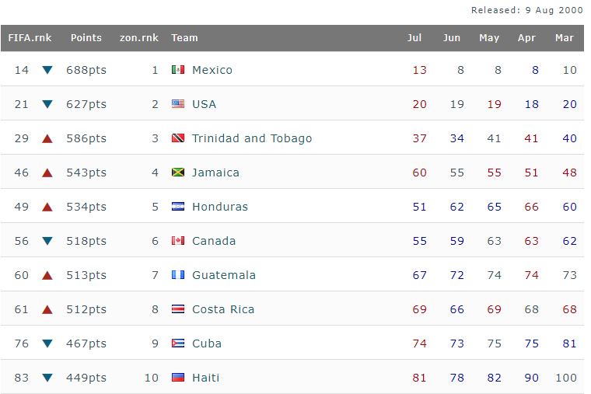Click the Honduras flag icon
The width and height of the screenshot is (591, 394).
point(178,207)
